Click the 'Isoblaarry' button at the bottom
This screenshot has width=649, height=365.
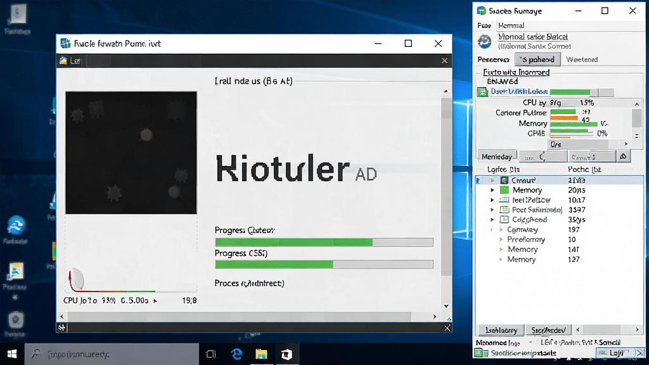pyautogui.click(x=501, y=330)
